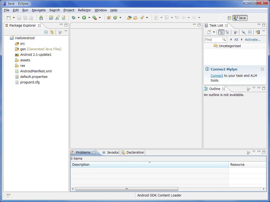Toggle Categorized view in Task List
This screenshot has height=202, width=270.
pyautogui.click(x=221, y=32)
